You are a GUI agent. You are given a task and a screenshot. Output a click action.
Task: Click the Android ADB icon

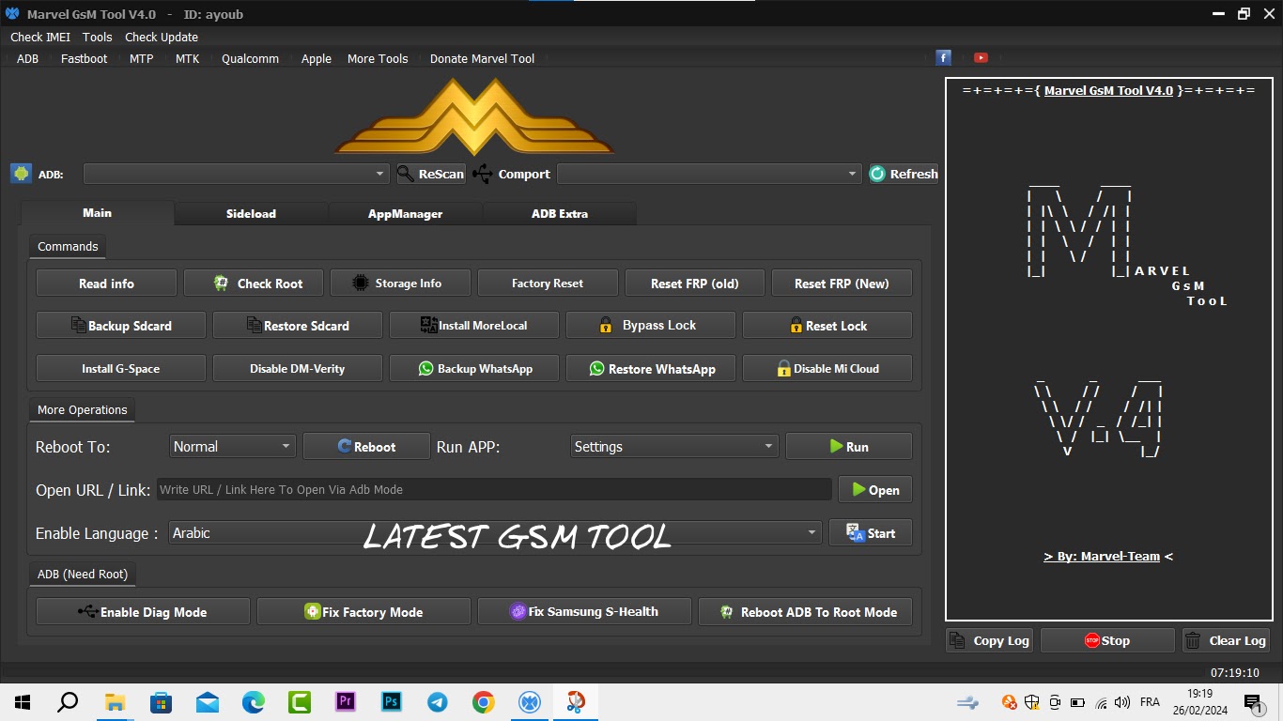click(21, 174)
